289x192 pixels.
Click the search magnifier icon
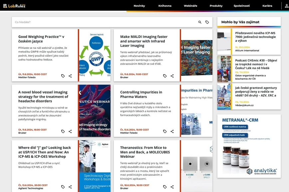[x=200, y=22]
